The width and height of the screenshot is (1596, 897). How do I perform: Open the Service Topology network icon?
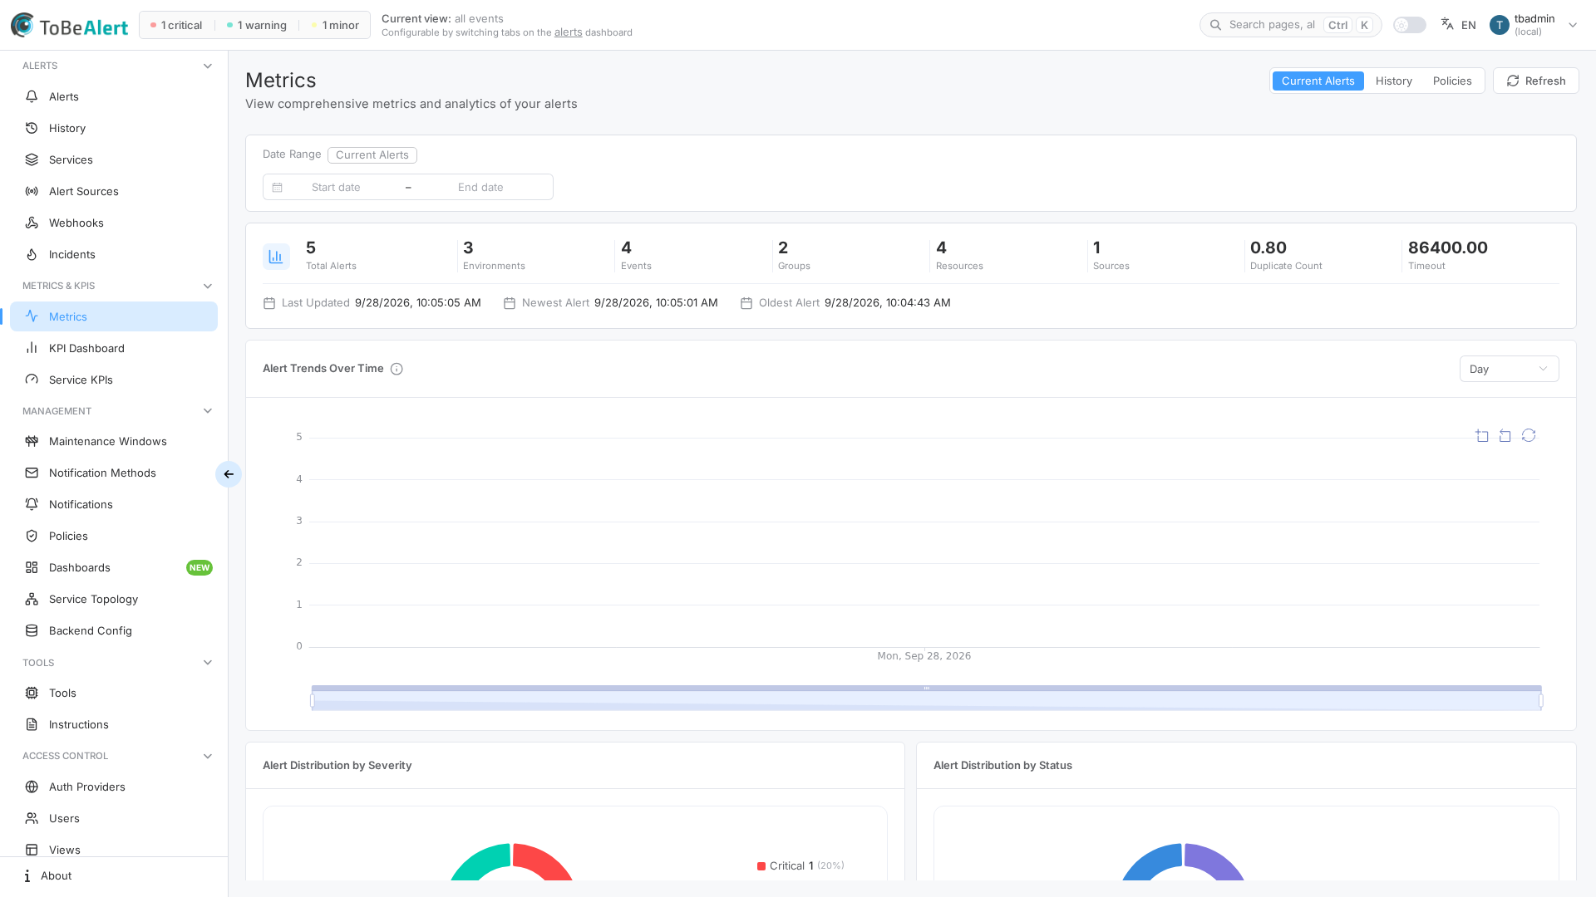32,599
